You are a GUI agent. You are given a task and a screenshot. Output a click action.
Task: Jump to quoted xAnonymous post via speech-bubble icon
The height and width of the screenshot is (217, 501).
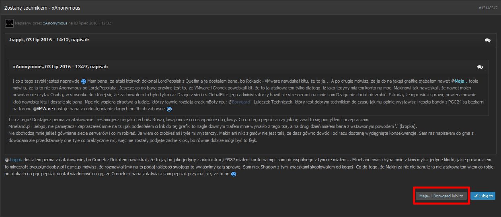[x=480, y=67]
